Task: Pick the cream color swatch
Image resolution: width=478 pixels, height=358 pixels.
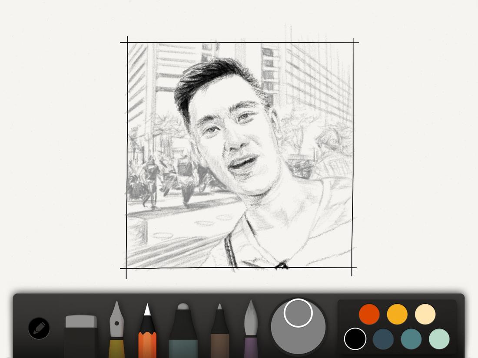Action: click(425, 313)
